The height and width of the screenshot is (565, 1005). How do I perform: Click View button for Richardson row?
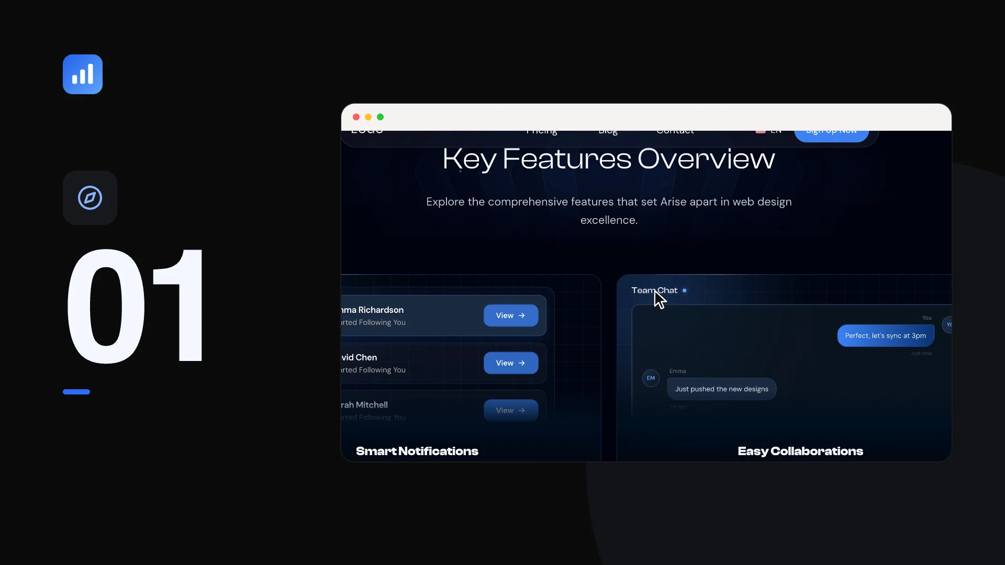(x=511, y=315)
